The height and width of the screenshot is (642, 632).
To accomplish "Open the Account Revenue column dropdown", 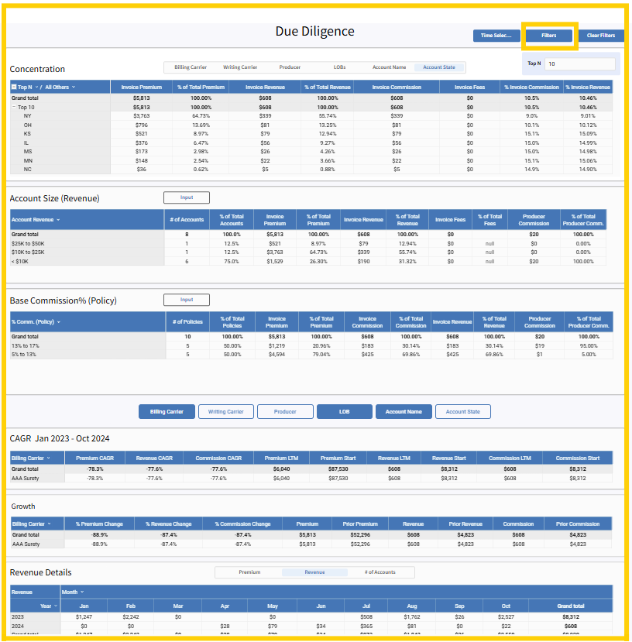I will point(58,220).
